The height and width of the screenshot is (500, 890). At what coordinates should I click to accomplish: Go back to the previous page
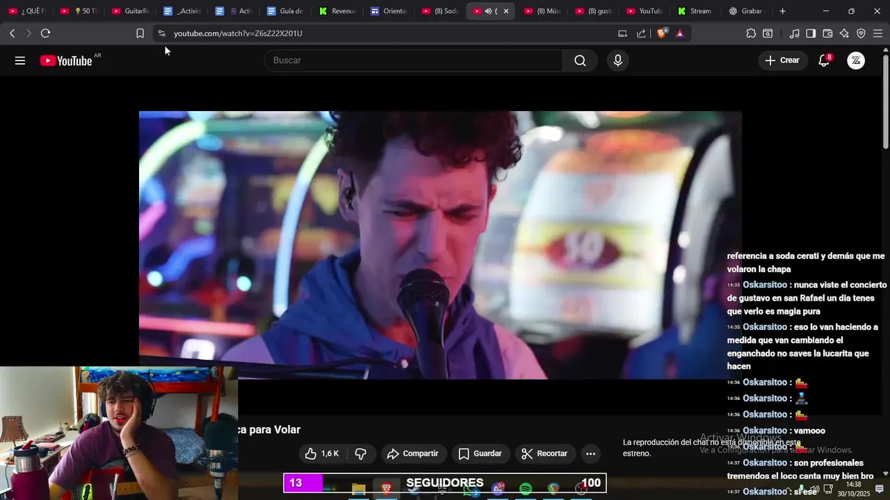point(13,33)
